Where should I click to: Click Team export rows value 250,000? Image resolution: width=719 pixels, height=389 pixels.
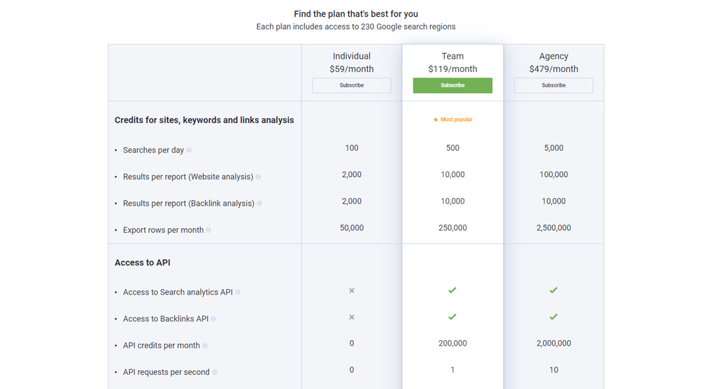(x=453, y=227)
